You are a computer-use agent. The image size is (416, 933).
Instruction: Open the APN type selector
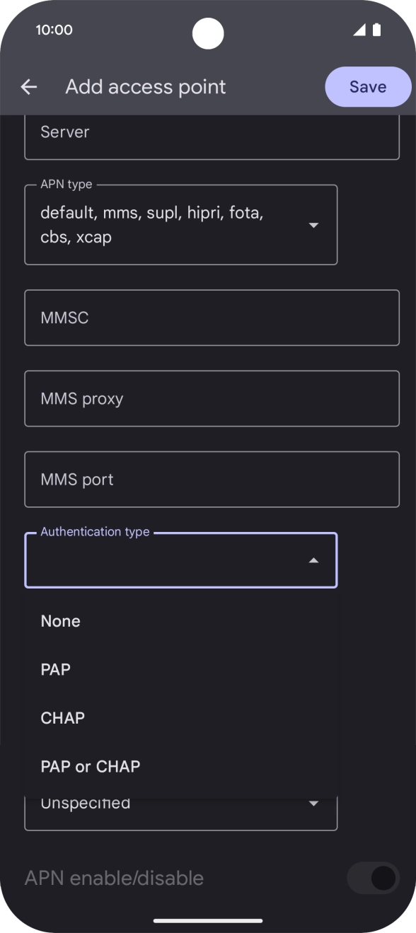pyautogui.click(x=181, y=225)
